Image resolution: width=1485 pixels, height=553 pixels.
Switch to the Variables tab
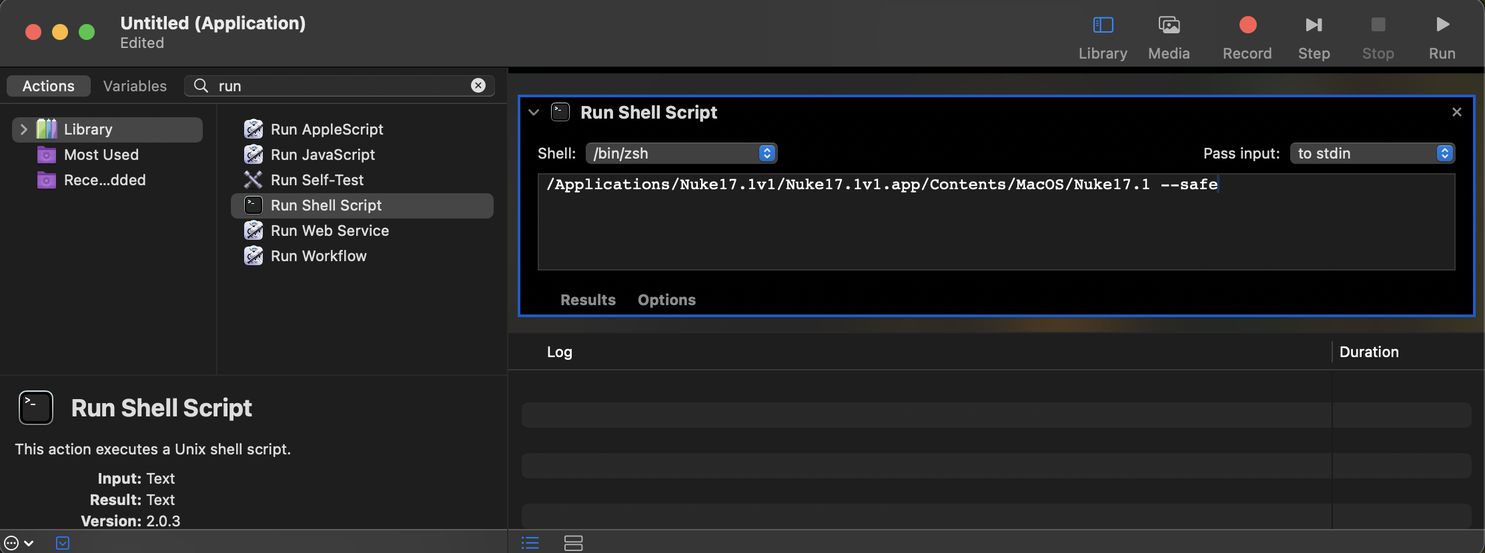[x=135, y=86]
